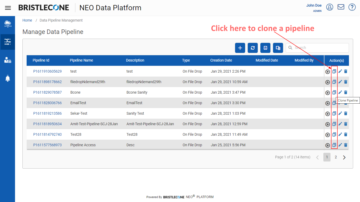Open pipeline P1611577568973
This screenshot has width=360, height=202.
[47, 145]
